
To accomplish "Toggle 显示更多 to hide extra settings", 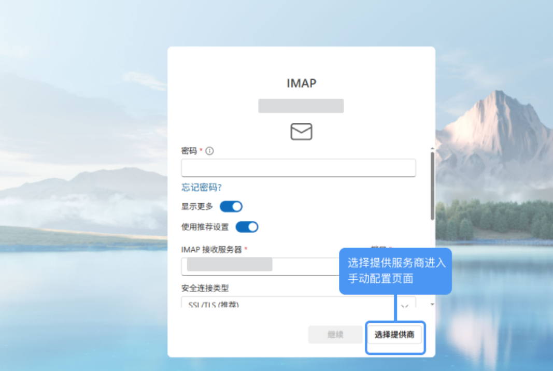I will tap(231, 206).
